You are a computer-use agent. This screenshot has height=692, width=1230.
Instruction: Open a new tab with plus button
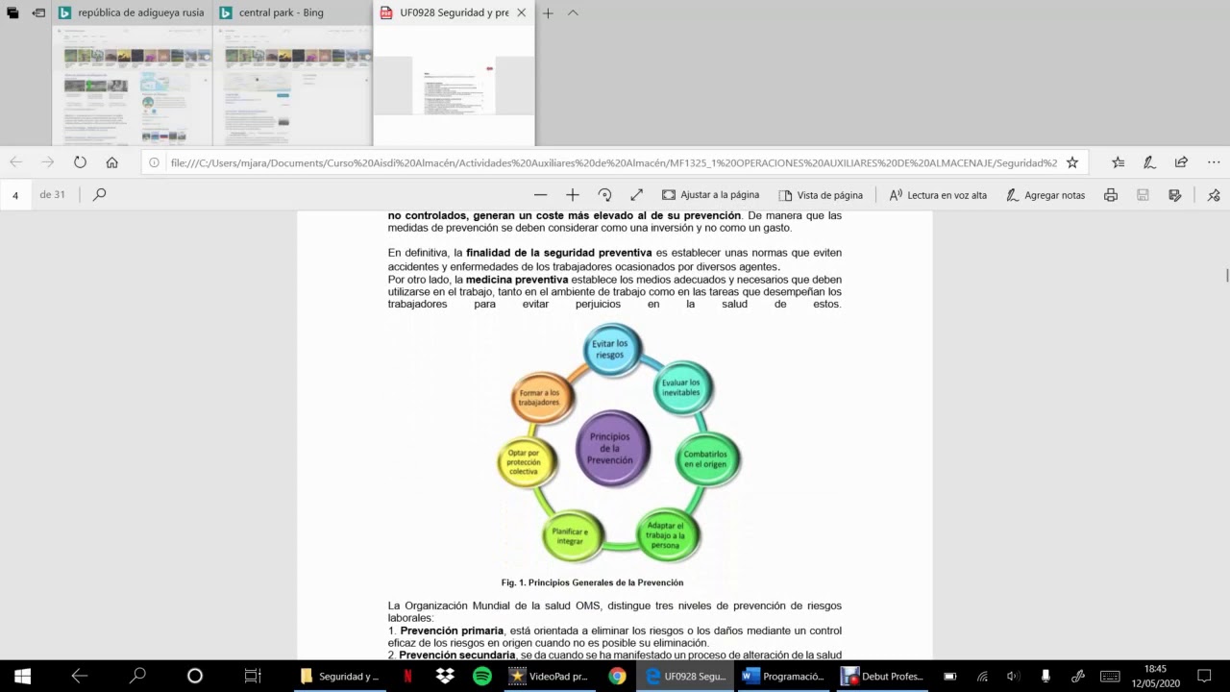click(x=548, y=13)
